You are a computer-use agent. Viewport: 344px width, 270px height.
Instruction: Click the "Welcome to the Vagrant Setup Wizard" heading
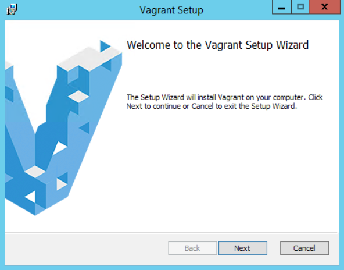pos(218,45)
